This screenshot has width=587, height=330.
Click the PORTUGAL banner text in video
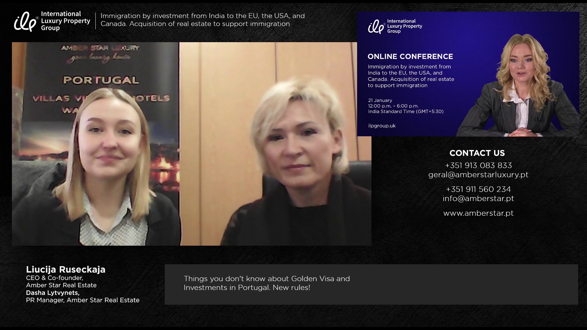[x=101, y=80]
